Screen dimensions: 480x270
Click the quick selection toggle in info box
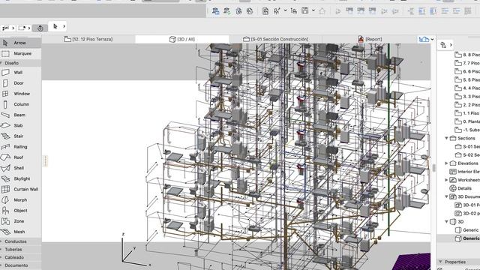[x=40, y=28]
